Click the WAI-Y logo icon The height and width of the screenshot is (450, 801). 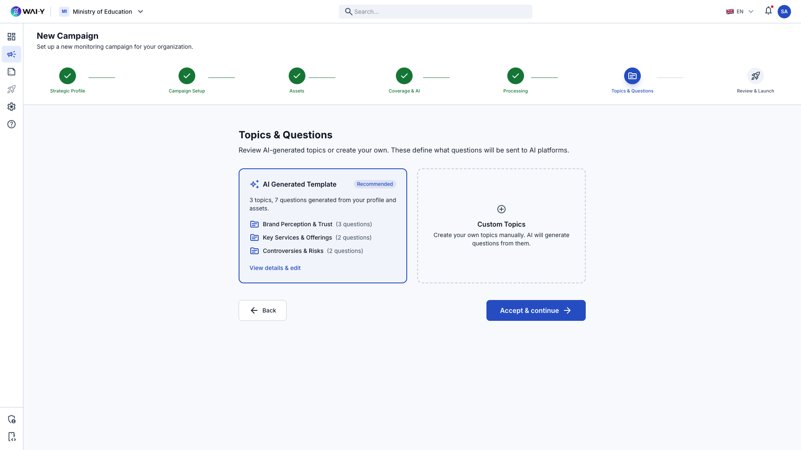tap(15, 11)
